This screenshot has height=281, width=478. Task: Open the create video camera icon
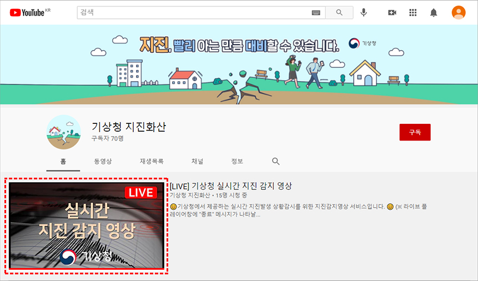[392, 12]
